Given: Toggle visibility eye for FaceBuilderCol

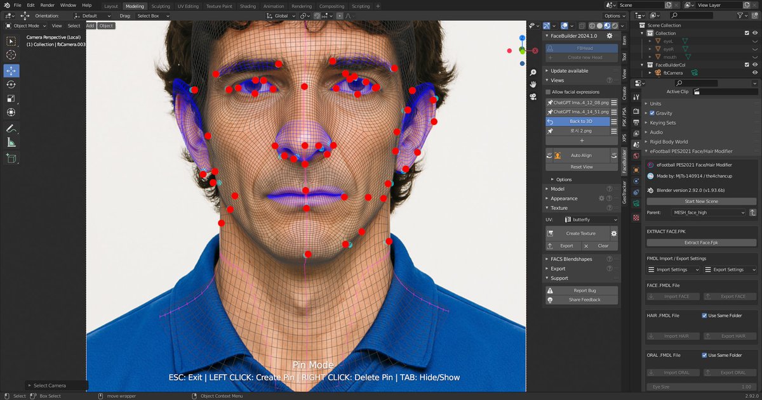Looking at the screenshot, I should (755, 65).
